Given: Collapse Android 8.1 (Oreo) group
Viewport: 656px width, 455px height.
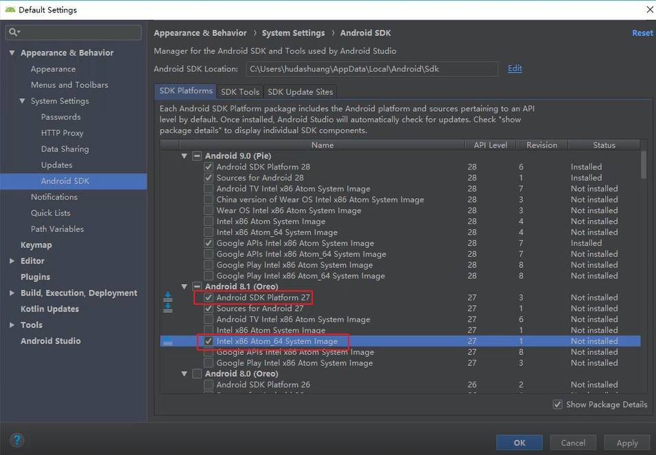Looking at the screenshot, I should [184, 286].
